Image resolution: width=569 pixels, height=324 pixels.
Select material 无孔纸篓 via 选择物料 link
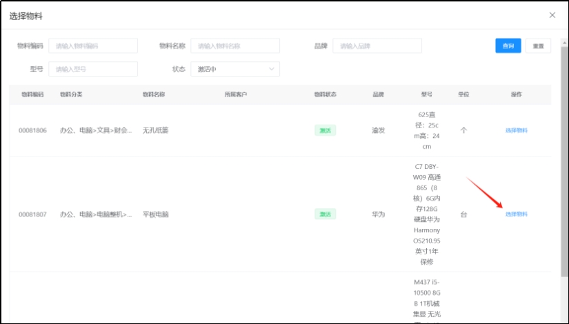(516, 130)
